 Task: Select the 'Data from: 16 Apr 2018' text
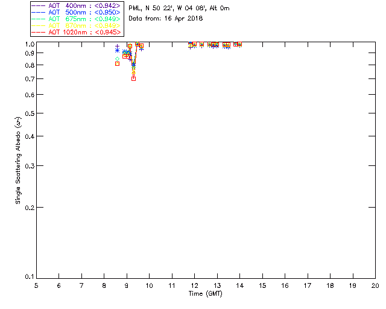pos(166,19)
